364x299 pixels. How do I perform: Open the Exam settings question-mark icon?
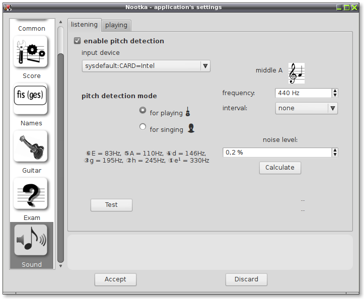coord(30,194)
